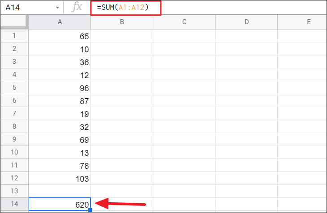The width and height of the screenshot is (327, 213).
Task: Select cell A12 with value 103
Action: tap(60, 179)
